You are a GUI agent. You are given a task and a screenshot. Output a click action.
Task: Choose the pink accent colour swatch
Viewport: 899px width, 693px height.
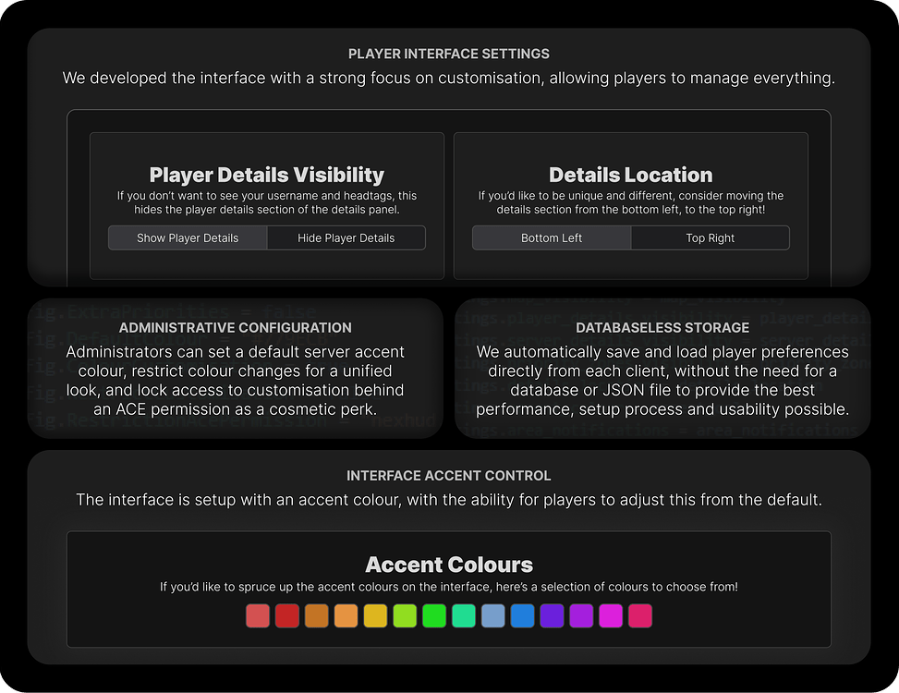click(641, 615)
